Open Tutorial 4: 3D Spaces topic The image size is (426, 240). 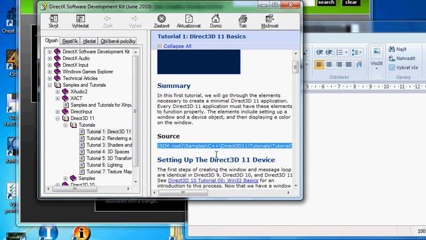coord(108,151)
